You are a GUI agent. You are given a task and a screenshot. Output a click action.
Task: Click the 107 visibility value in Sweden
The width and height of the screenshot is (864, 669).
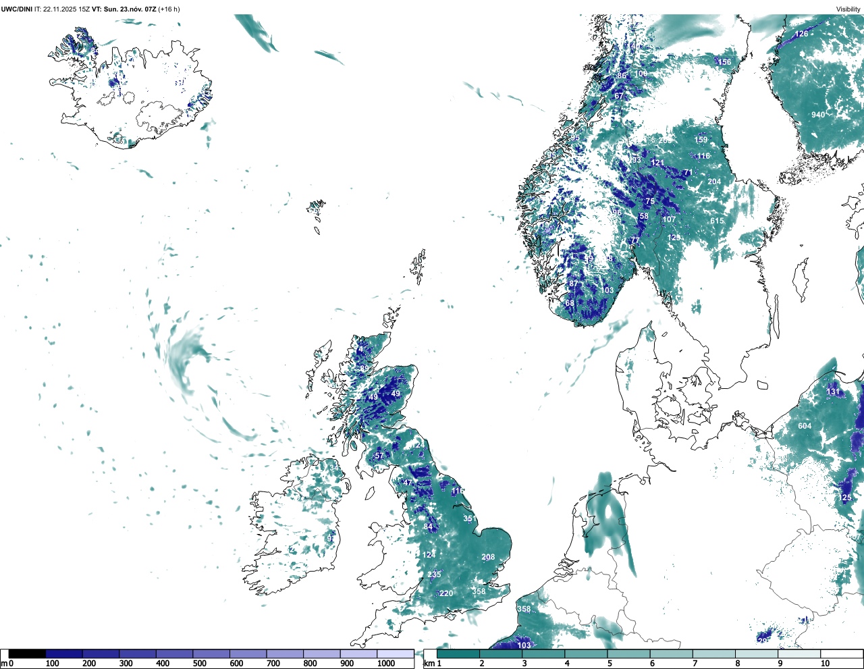[669, 219]
